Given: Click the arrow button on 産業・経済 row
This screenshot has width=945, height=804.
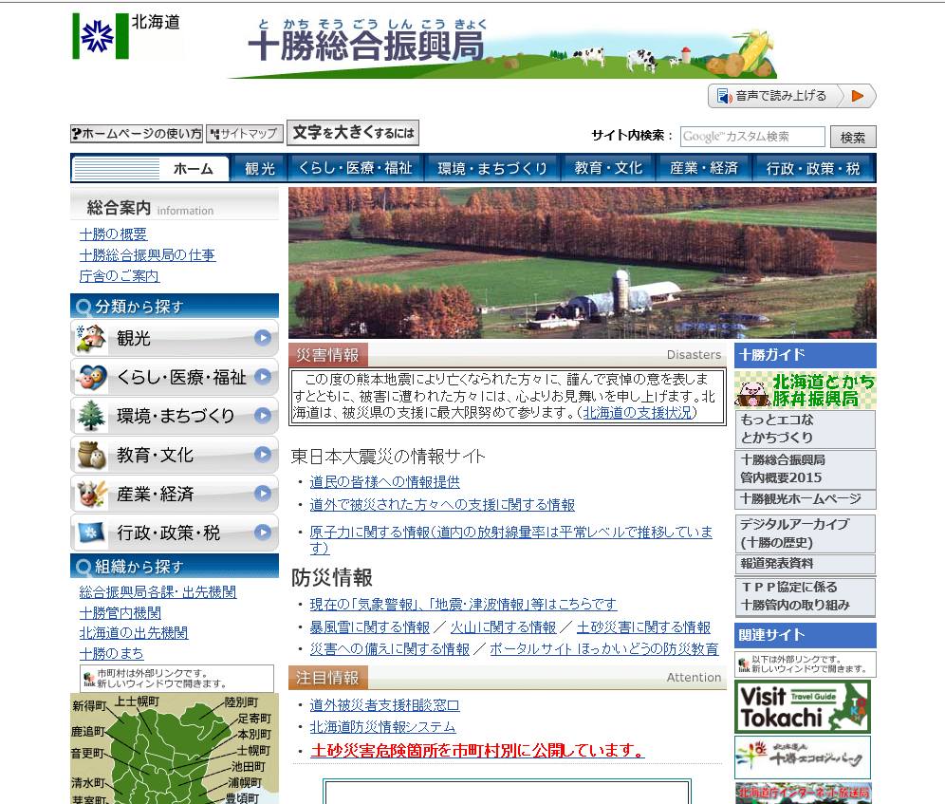Looking at the screenshot, I should coord(263,493).
